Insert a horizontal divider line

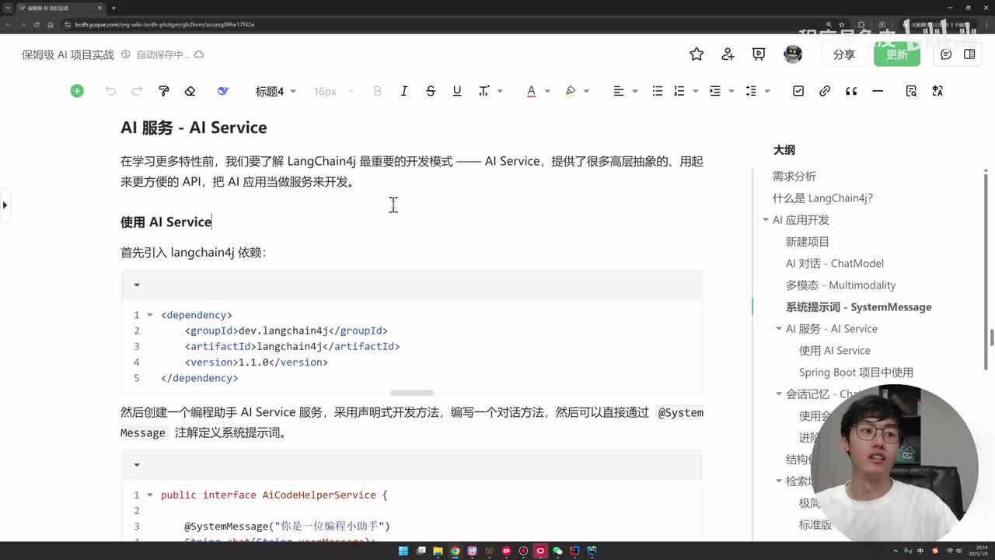click(878, 91)
